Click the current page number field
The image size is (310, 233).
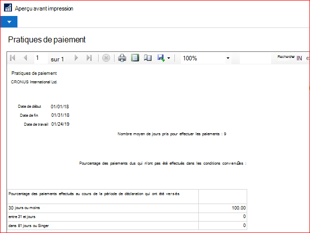41,58
